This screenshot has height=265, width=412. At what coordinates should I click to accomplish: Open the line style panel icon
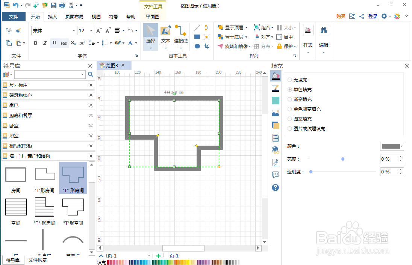coord(276,89)
